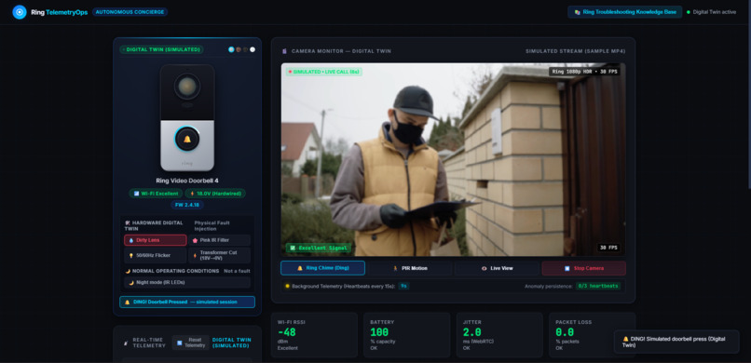
Task: Click the FW 2.4.18 firmware badge
Action: [187, 205]
